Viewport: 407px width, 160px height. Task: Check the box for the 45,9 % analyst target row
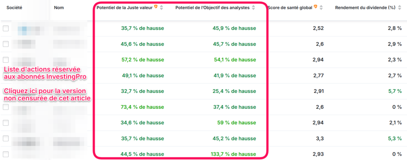(x=6, y=29)
